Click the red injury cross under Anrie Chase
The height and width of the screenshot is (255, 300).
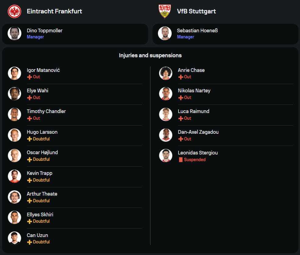(x=181, y=77)
